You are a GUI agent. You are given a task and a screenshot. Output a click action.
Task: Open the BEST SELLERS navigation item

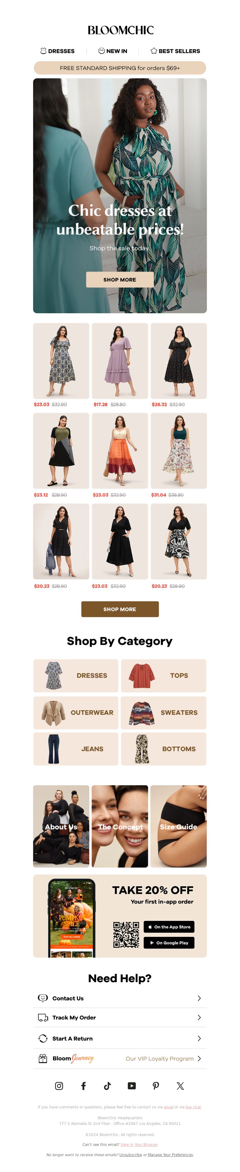pyautogui.click(x=175, y=51)
